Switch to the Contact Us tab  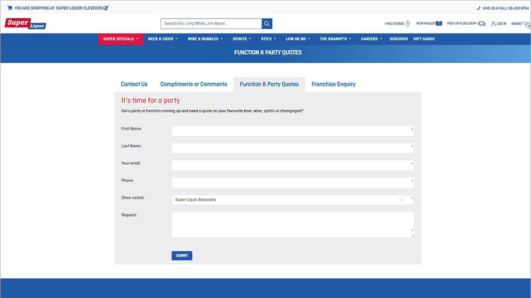pyautogui.click(x=134, y=84)
